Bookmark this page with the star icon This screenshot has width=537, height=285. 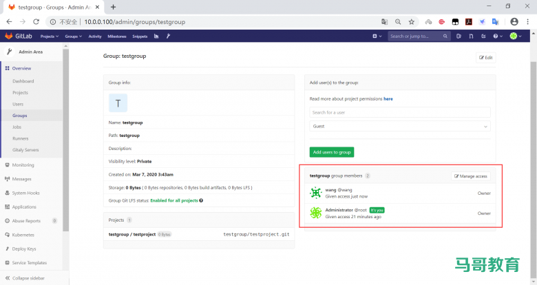[x=411, y=21]
